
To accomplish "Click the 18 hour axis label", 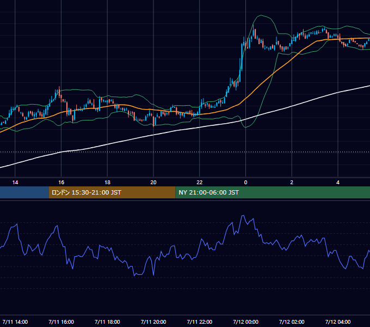I will coord(107,183).
